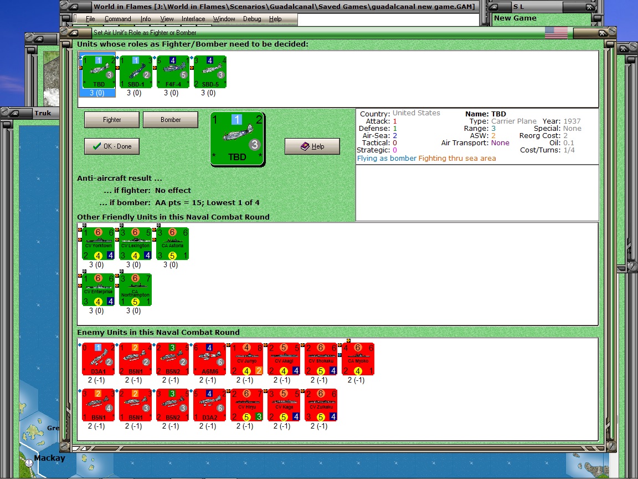Viewport: 638px width, 479px height.
Task: Open the File menu
Action: tap(90, 19)
